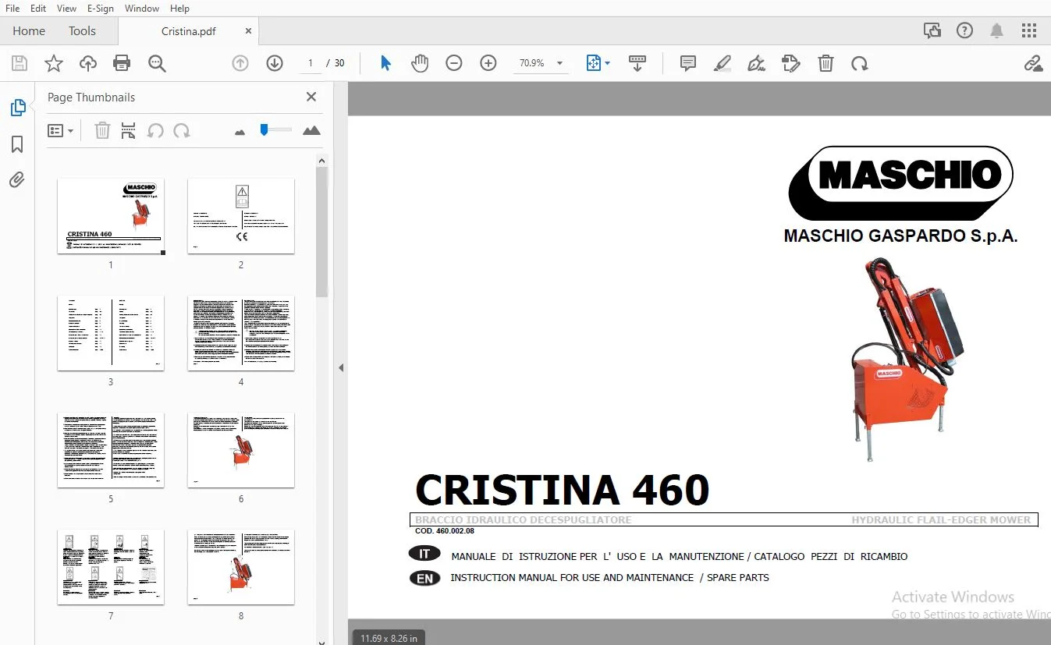1051x645 pixels.
Task: Print the Cristina.pdf document
Action: coord(122,63)
